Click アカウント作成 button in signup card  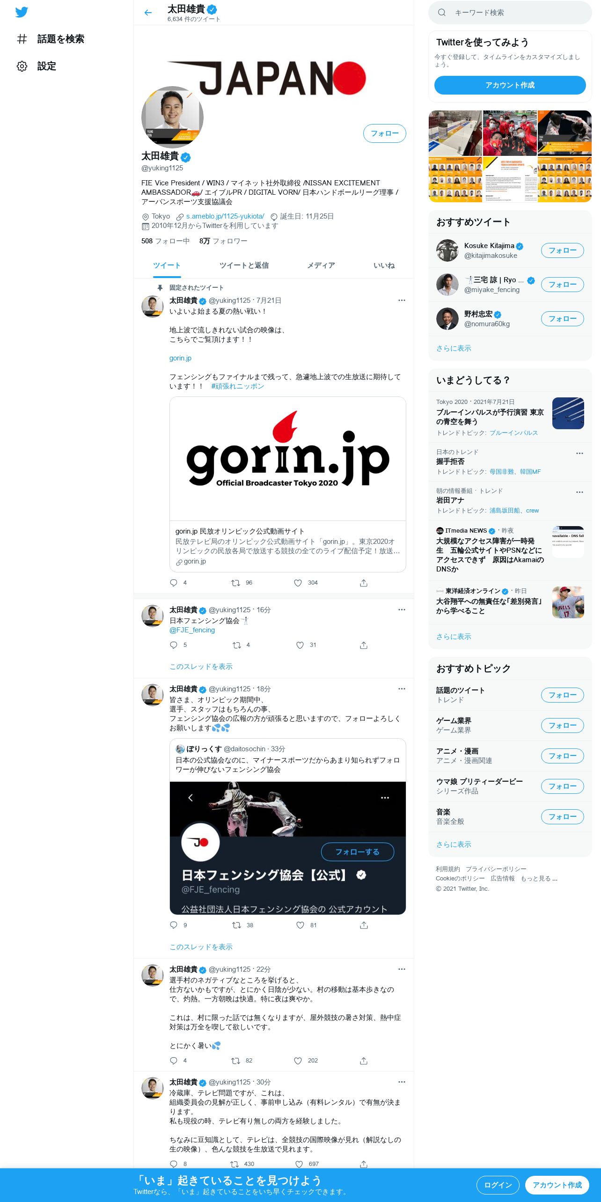(510, 85)
